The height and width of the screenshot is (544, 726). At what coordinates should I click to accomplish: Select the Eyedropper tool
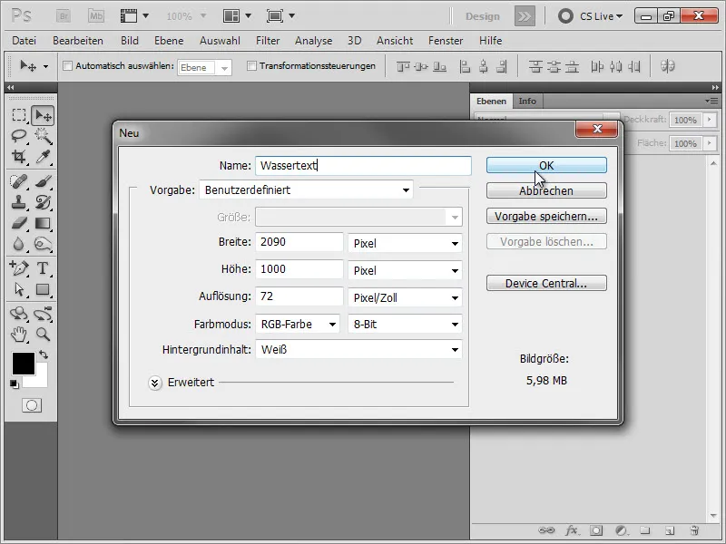tap(43, 156)
